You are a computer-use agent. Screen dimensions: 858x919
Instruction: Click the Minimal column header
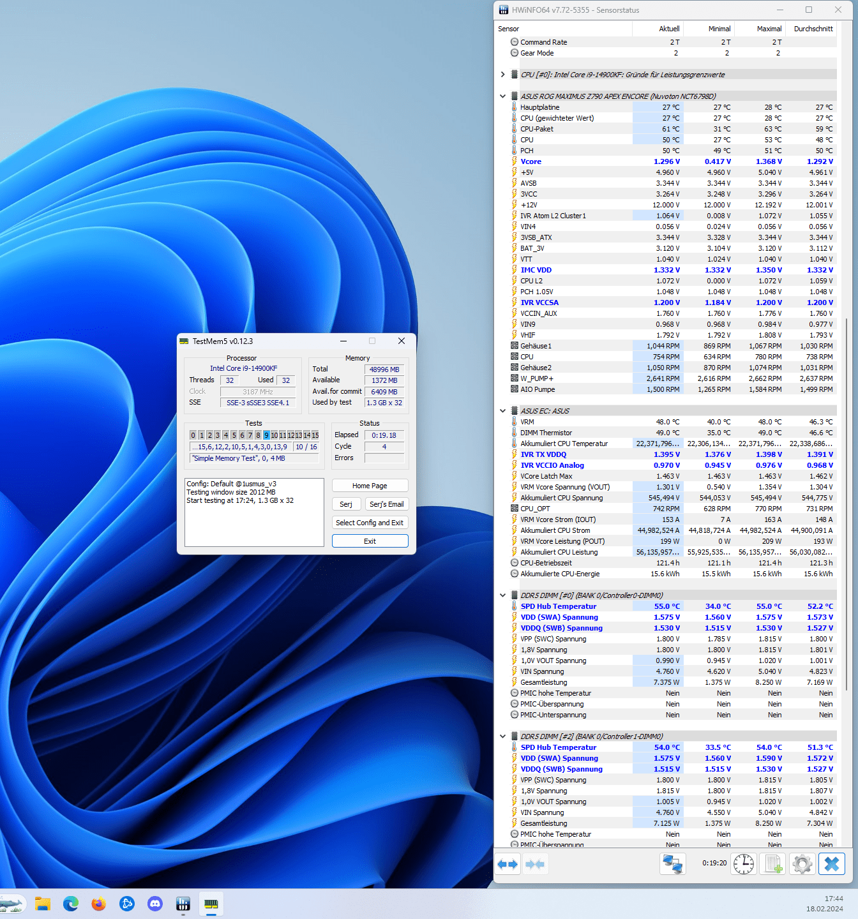coord(709,29)
